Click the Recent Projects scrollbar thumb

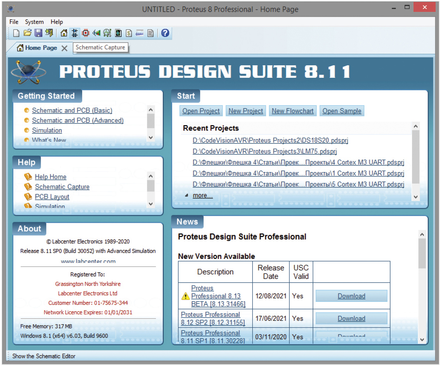click(x=415, y=157)
